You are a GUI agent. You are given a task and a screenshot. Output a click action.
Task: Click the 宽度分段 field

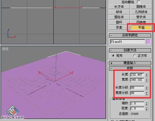(137, 93)
